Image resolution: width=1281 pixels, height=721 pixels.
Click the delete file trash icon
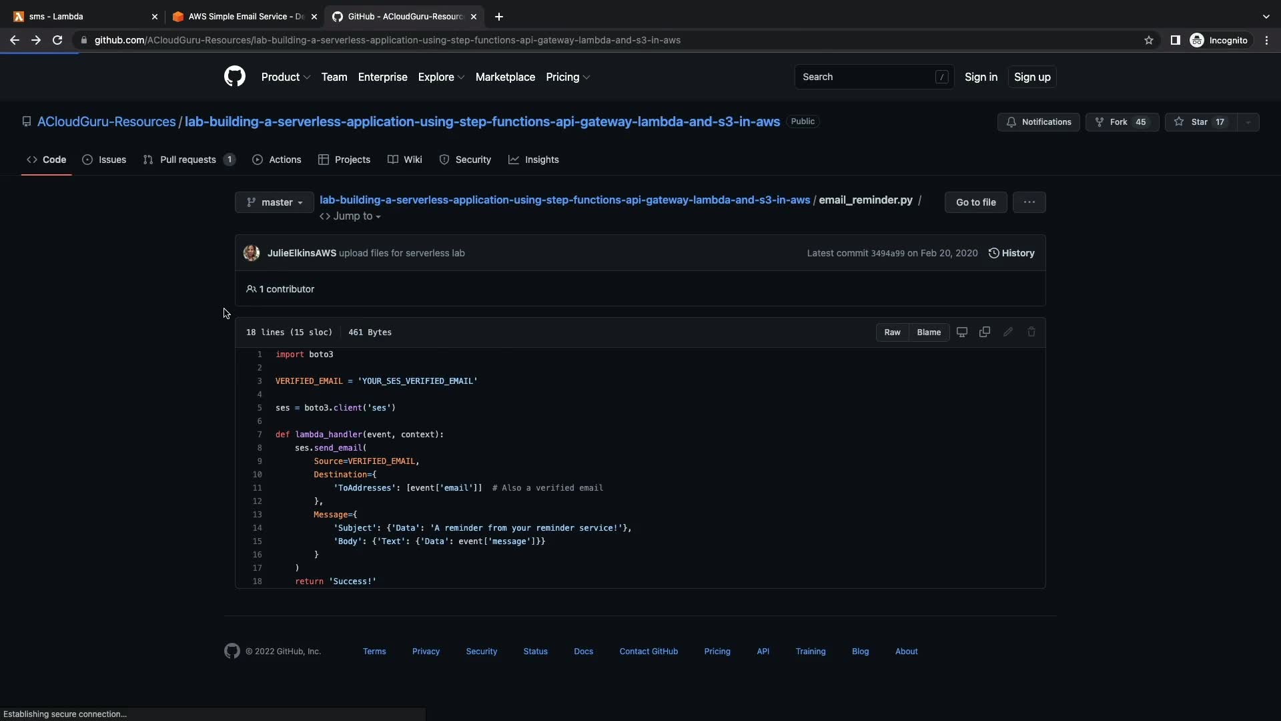[1031, 332]
